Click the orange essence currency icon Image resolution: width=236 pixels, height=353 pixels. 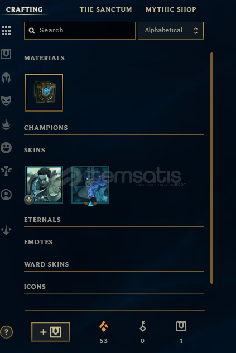click(x=104, y=326)
